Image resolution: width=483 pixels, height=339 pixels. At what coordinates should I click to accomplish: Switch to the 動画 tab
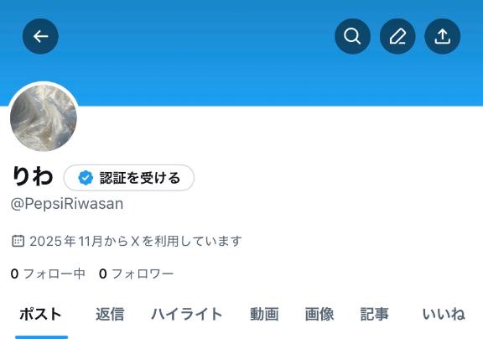[264, 315]
